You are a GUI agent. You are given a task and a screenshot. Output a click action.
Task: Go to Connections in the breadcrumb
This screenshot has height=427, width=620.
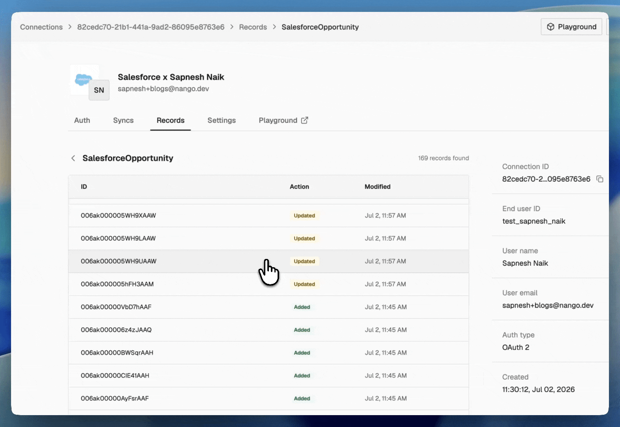coord(42,27)
